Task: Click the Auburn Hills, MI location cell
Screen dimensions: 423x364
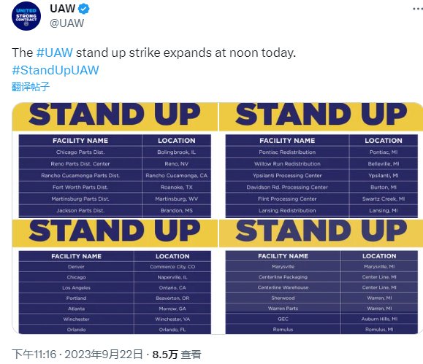Action: (x=379, y=319)
